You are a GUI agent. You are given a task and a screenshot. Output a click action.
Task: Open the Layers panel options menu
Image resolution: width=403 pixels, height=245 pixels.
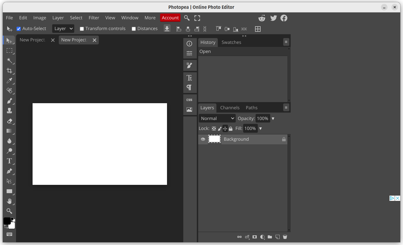click(x=286, y=108)
